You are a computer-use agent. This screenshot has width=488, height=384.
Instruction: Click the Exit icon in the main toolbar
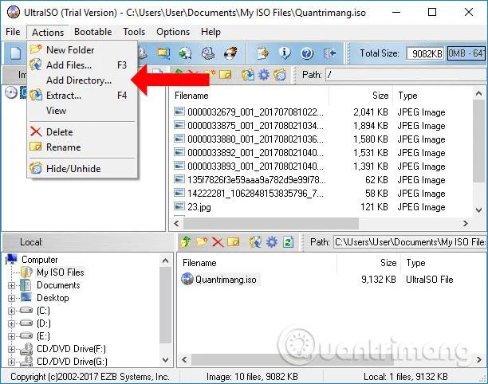pyautogui.click(x=329, y=53)
